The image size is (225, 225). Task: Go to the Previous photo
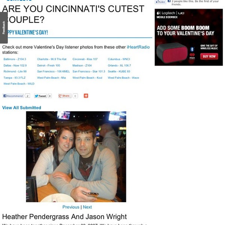[71, 207]
